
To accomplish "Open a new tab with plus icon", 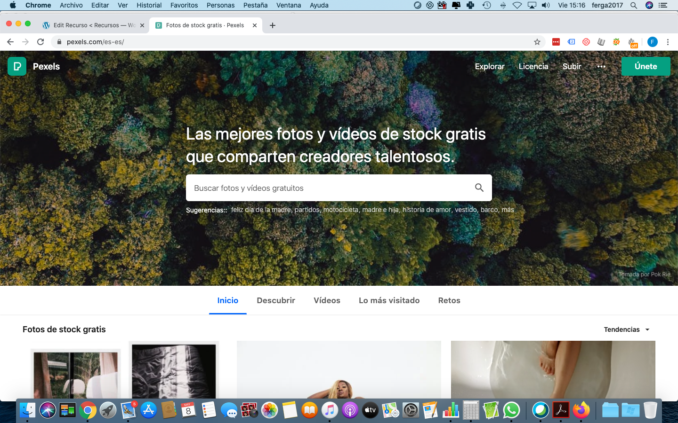I will coord(273,25).
